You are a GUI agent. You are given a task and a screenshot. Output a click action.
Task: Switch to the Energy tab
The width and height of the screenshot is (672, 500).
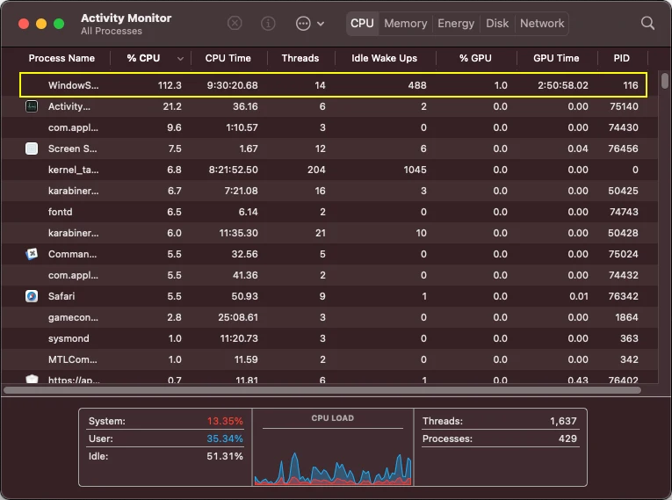click(x=456, y=23)
